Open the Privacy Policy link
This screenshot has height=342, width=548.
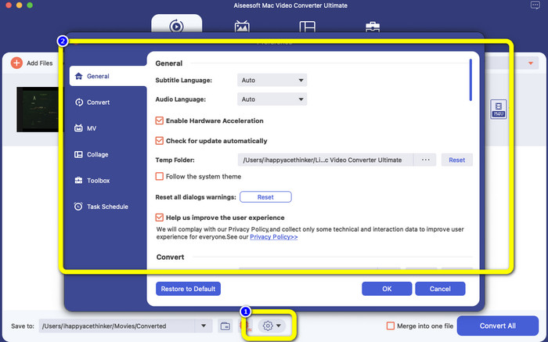[x=274, y=237]
